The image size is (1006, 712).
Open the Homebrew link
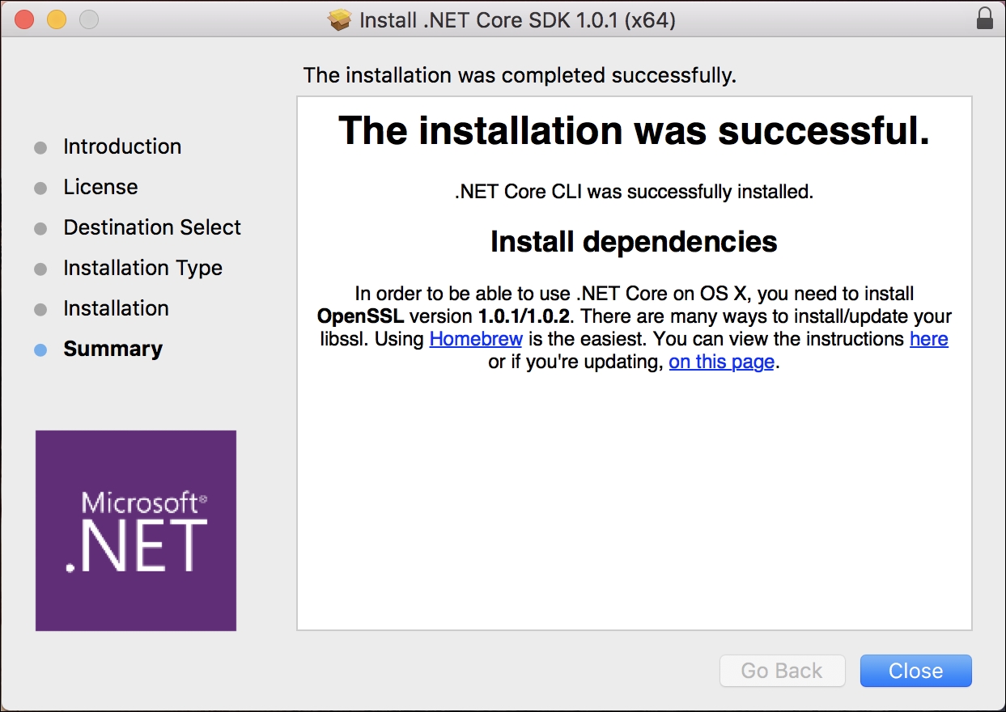tap(476, 338)
